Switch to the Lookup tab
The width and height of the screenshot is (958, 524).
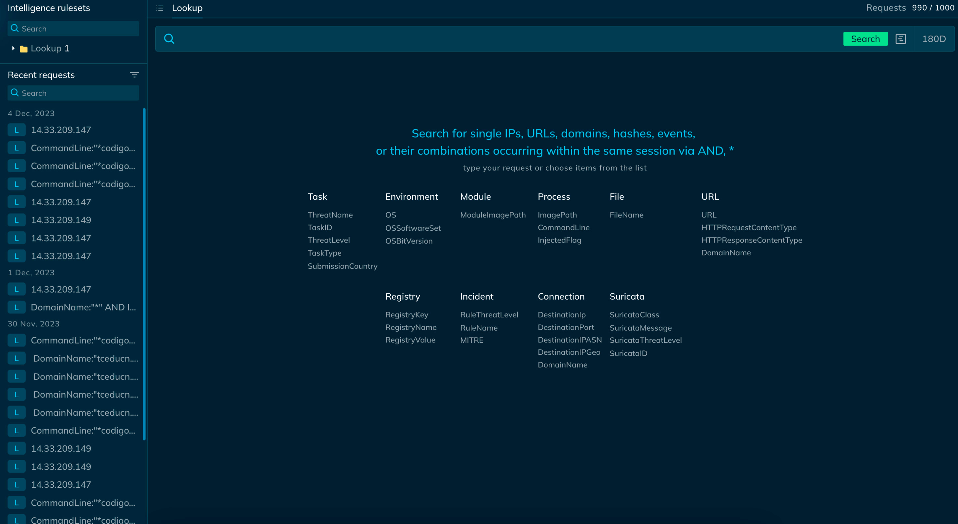(x=187, y=8)
